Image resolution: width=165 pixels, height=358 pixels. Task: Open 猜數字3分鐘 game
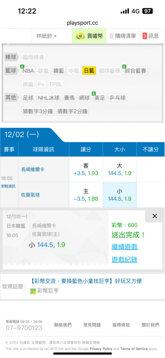(38, 111)
